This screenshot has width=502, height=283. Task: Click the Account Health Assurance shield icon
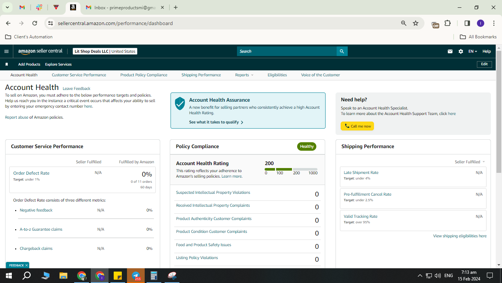click(180, 104)
